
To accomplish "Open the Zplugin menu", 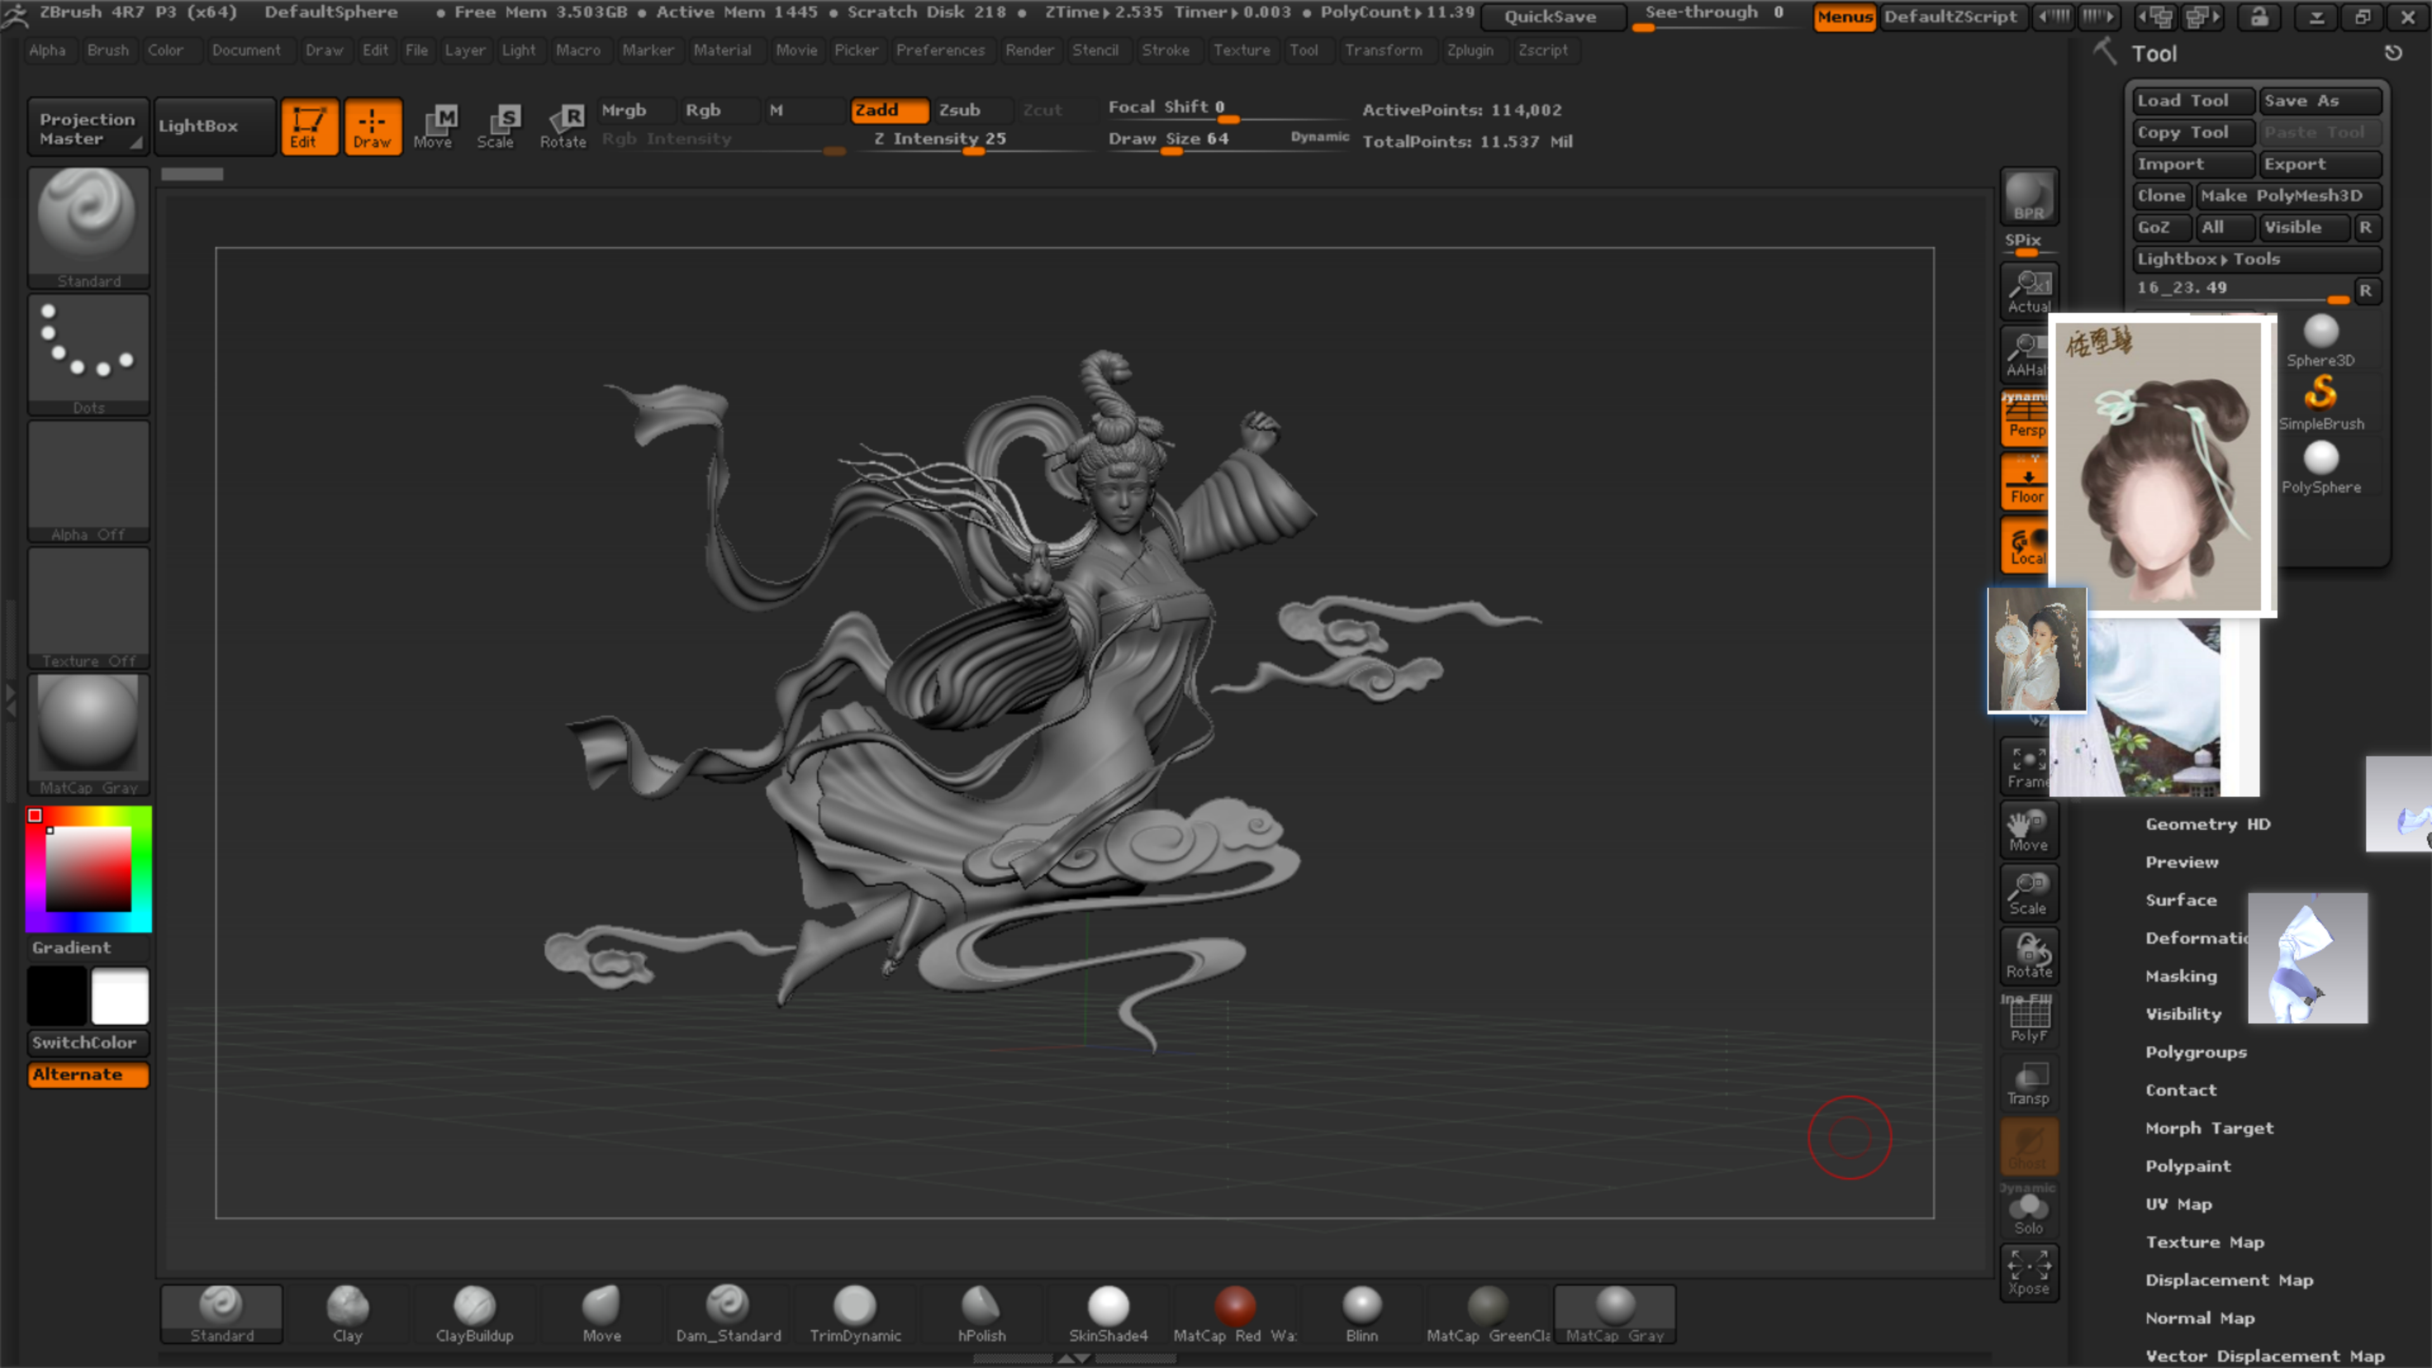I will point(1469,50).
